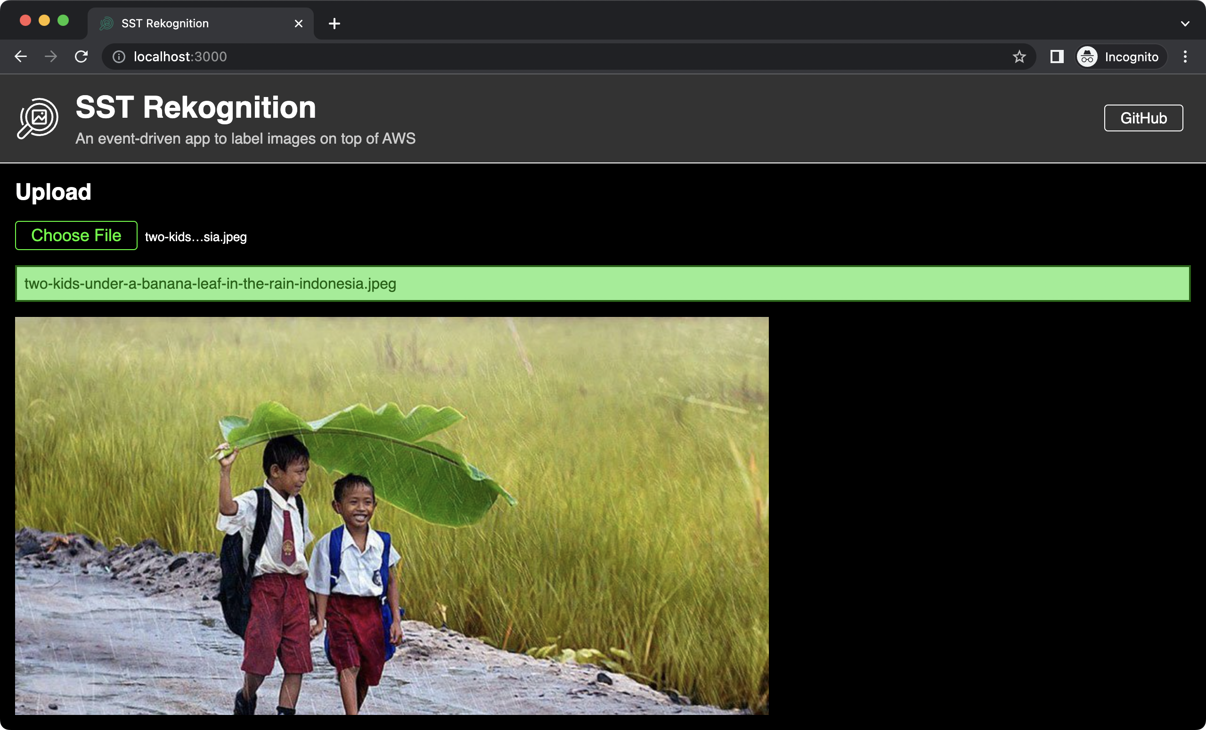Select the SST Rekognition tab

point(201,24)
